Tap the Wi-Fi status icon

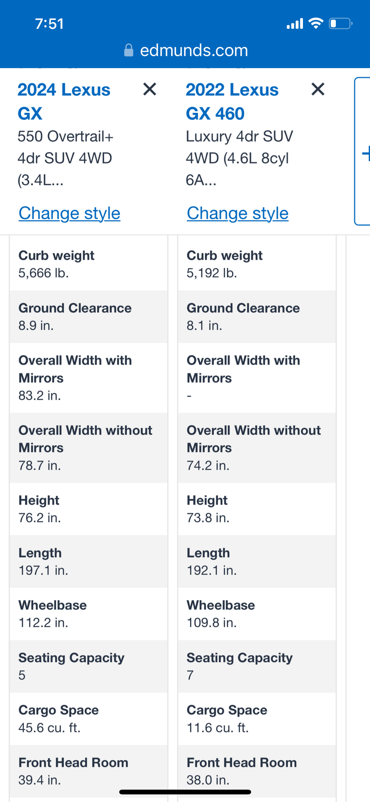point(316,23)
